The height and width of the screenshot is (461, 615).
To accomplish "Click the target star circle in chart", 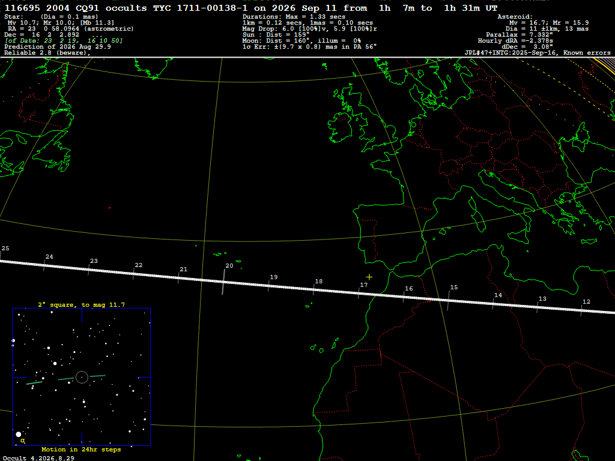I will (x=82, y=377).
